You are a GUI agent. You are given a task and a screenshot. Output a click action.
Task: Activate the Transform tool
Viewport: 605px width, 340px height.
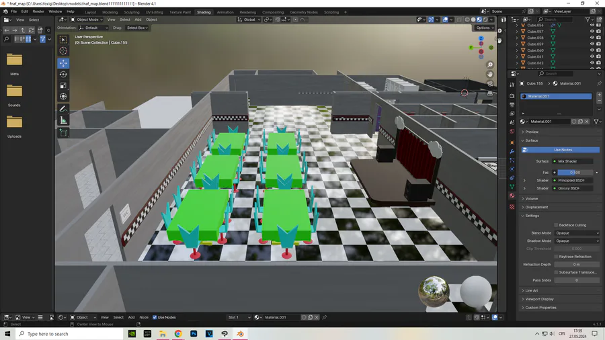(63, 96)
